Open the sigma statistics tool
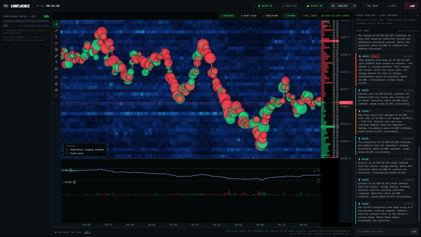Screen dimensions: 421x237 pyautogui.click(x=56, y=37)
